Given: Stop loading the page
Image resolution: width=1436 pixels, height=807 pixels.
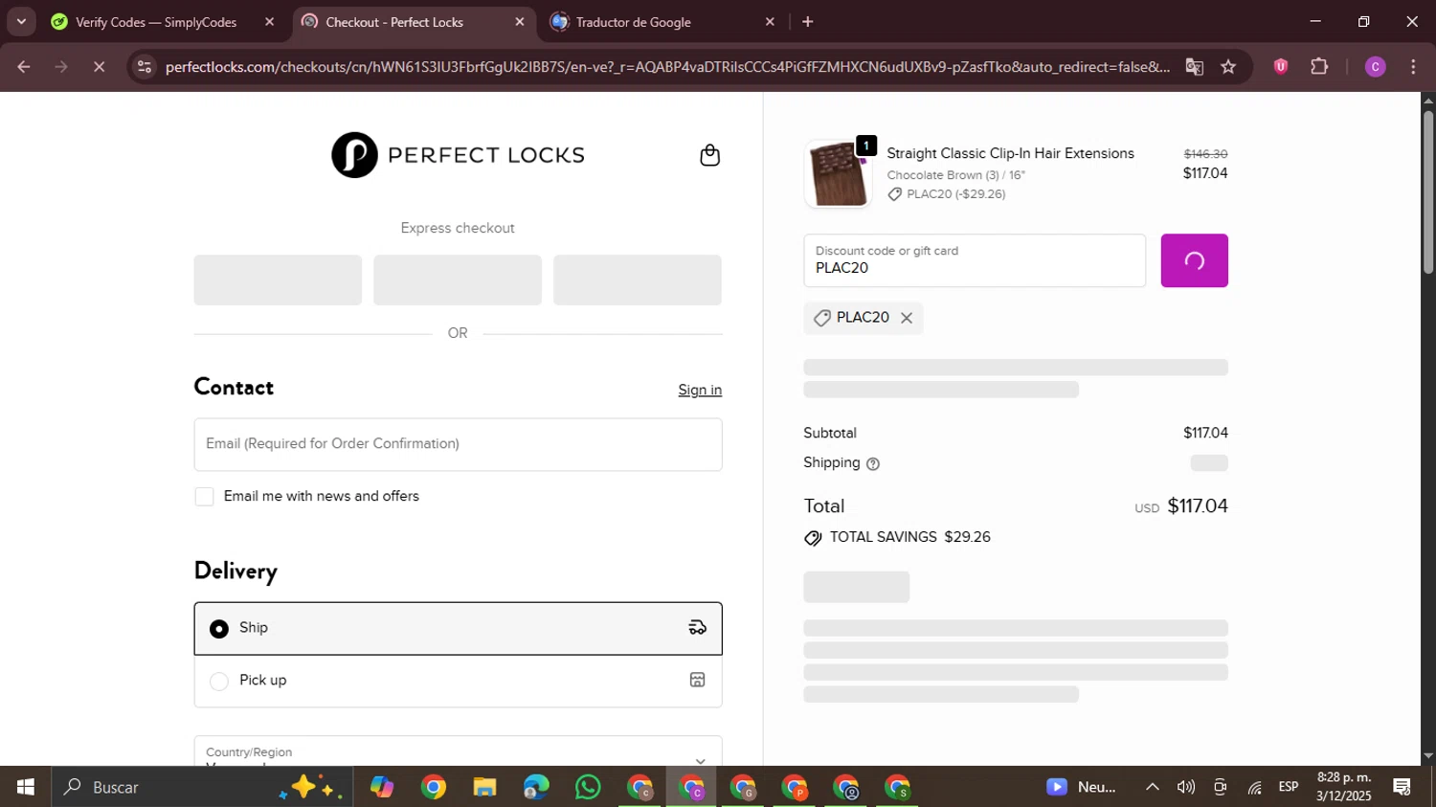Looking at the screenshot, I should (99, 67).
